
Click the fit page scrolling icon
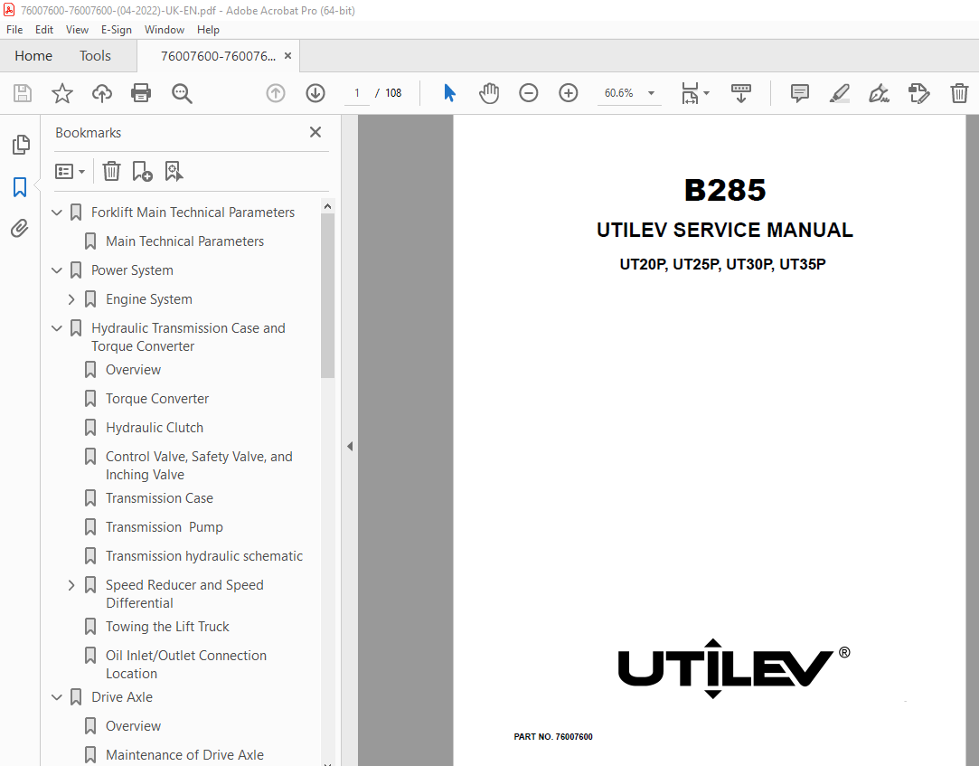[x=690, y=93]
